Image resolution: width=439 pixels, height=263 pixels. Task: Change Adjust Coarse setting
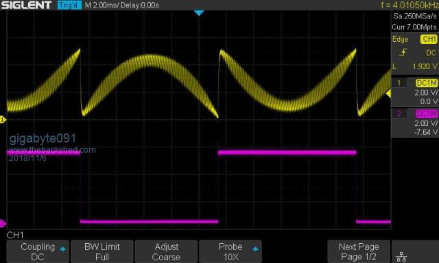click(x=166, y=251)
